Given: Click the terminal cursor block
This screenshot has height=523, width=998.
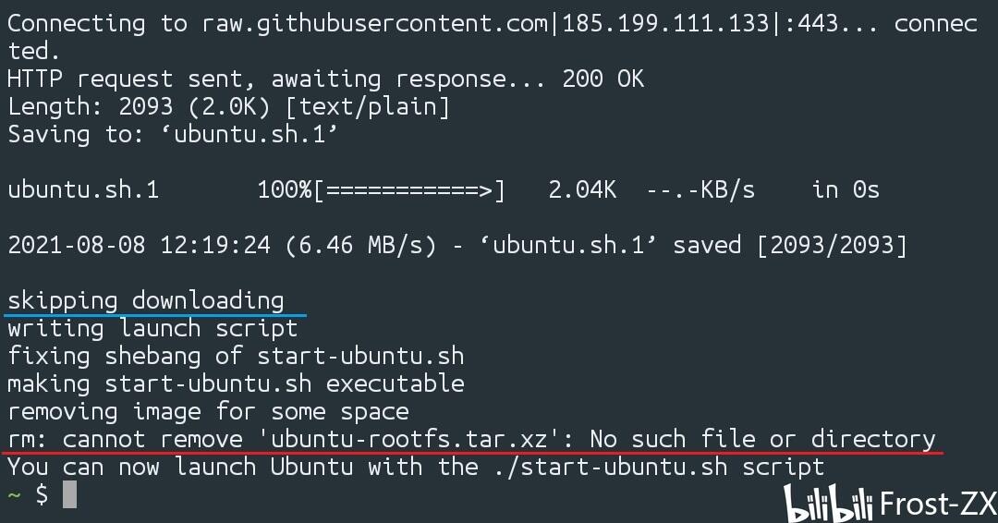Looking at the screenshot, I should 69,495.
